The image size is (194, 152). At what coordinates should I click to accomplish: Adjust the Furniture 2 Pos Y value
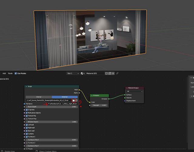[x=52, y=146]
